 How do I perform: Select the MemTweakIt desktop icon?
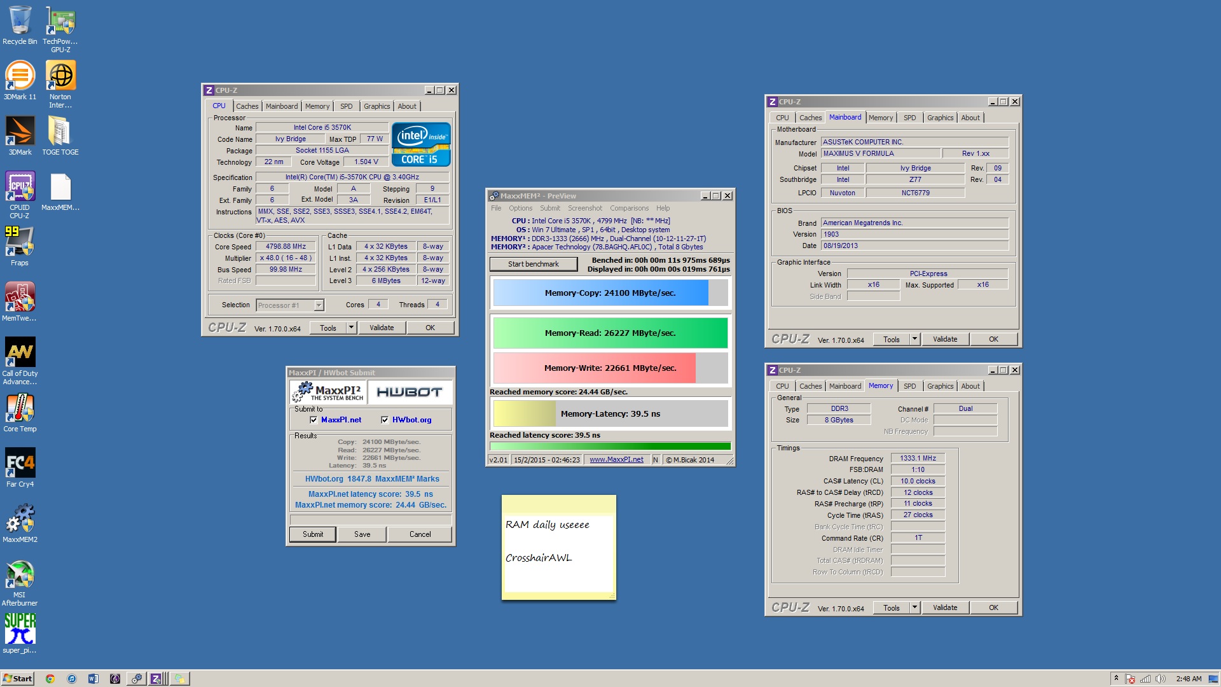point(20,302)
